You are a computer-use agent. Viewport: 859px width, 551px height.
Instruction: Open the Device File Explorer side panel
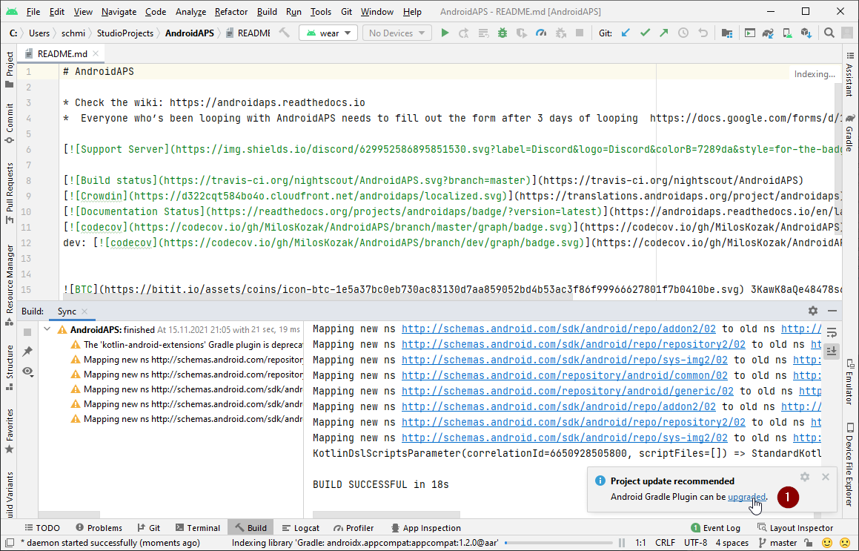click(849, 465)
